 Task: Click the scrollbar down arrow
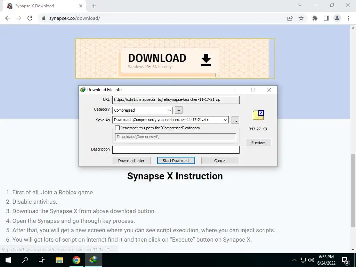[x=353, y=250]
